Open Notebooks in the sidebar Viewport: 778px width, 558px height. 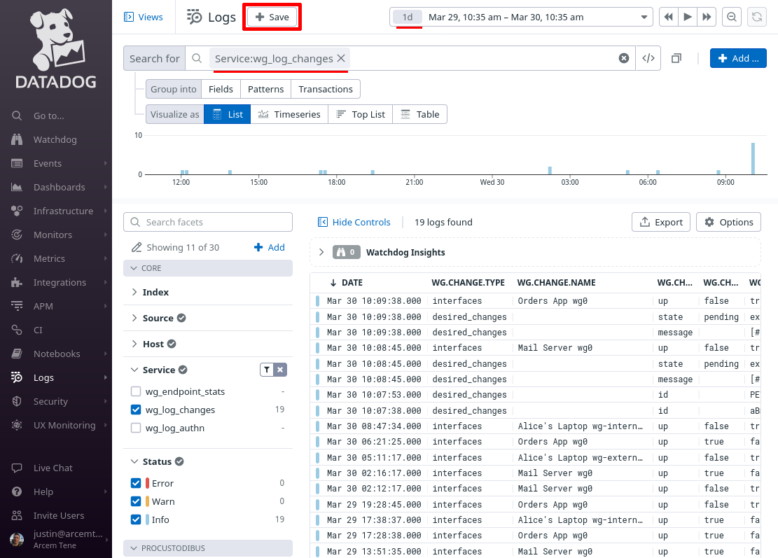pos(55,354)
